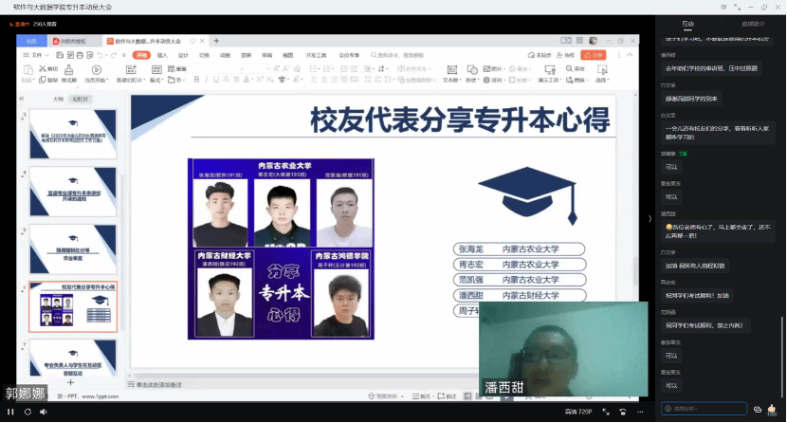Click the 从当前开始 slideshow play icon
The image size is (787, 423).
click(x=97, y=71)
